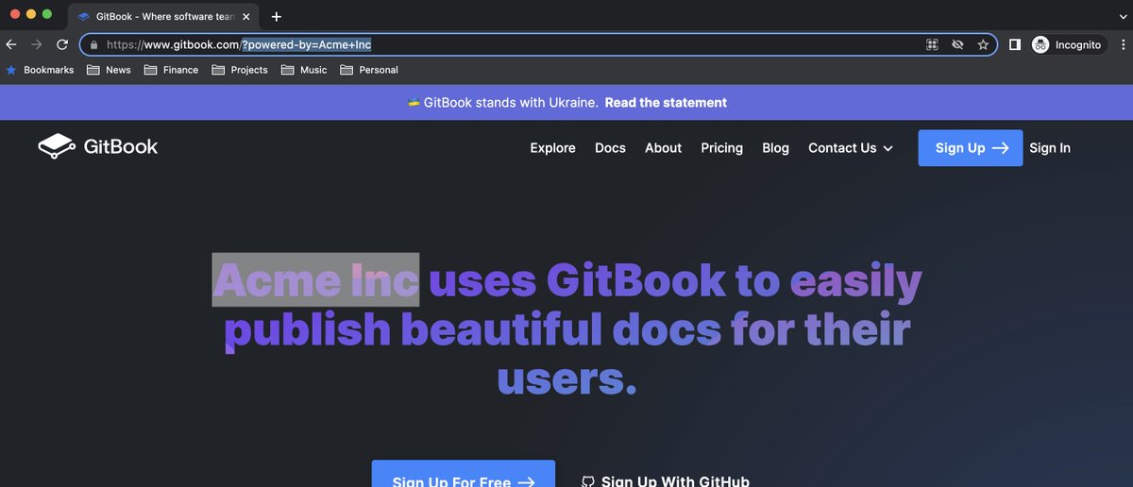Open new tab with plus icon
The width and height of the screenshot is (1133, 487).
pyautogui.click(x=277, y=16)
